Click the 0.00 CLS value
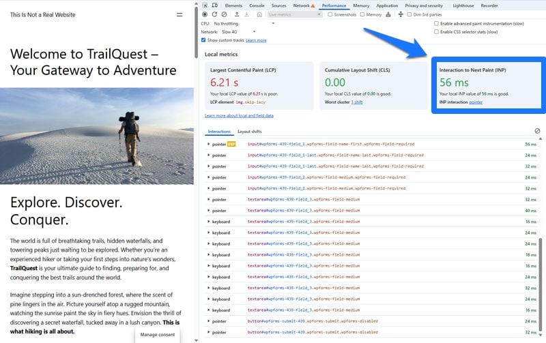Viewport: 546px width, 343px height. 335,83
